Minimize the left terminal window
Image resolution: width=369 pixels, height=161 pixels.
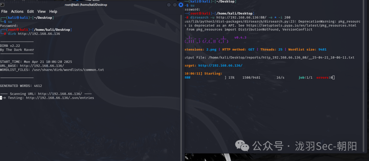[169, 5]
